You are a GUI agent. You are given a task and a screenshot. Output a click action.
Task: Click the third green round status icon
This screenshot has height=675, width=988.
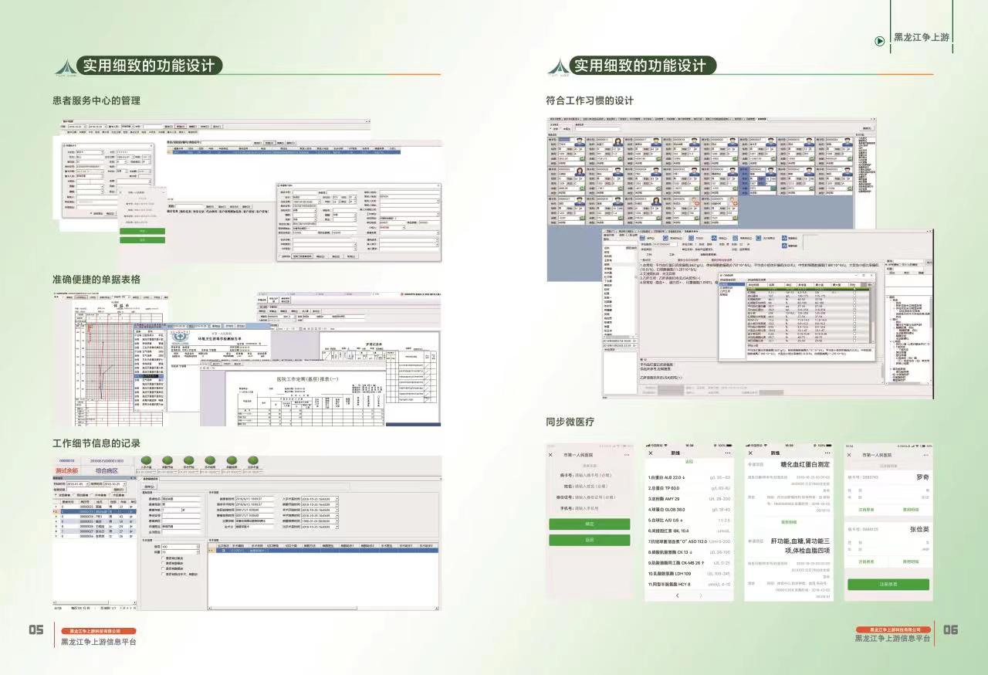click(188, 460)
